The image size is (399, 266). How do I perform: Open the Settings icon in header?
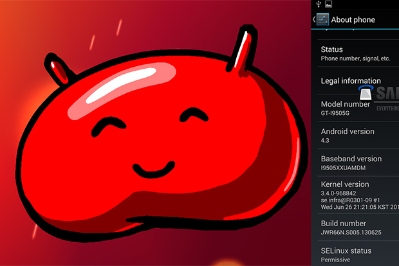coord(322,19)
